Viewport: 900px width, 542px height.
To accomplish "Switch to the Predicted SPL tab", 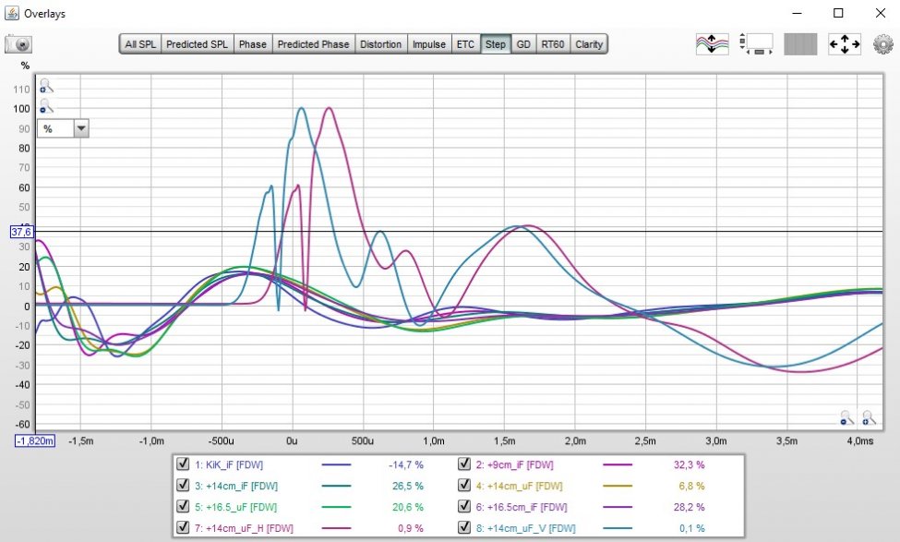I will click(x=197, y=44).
